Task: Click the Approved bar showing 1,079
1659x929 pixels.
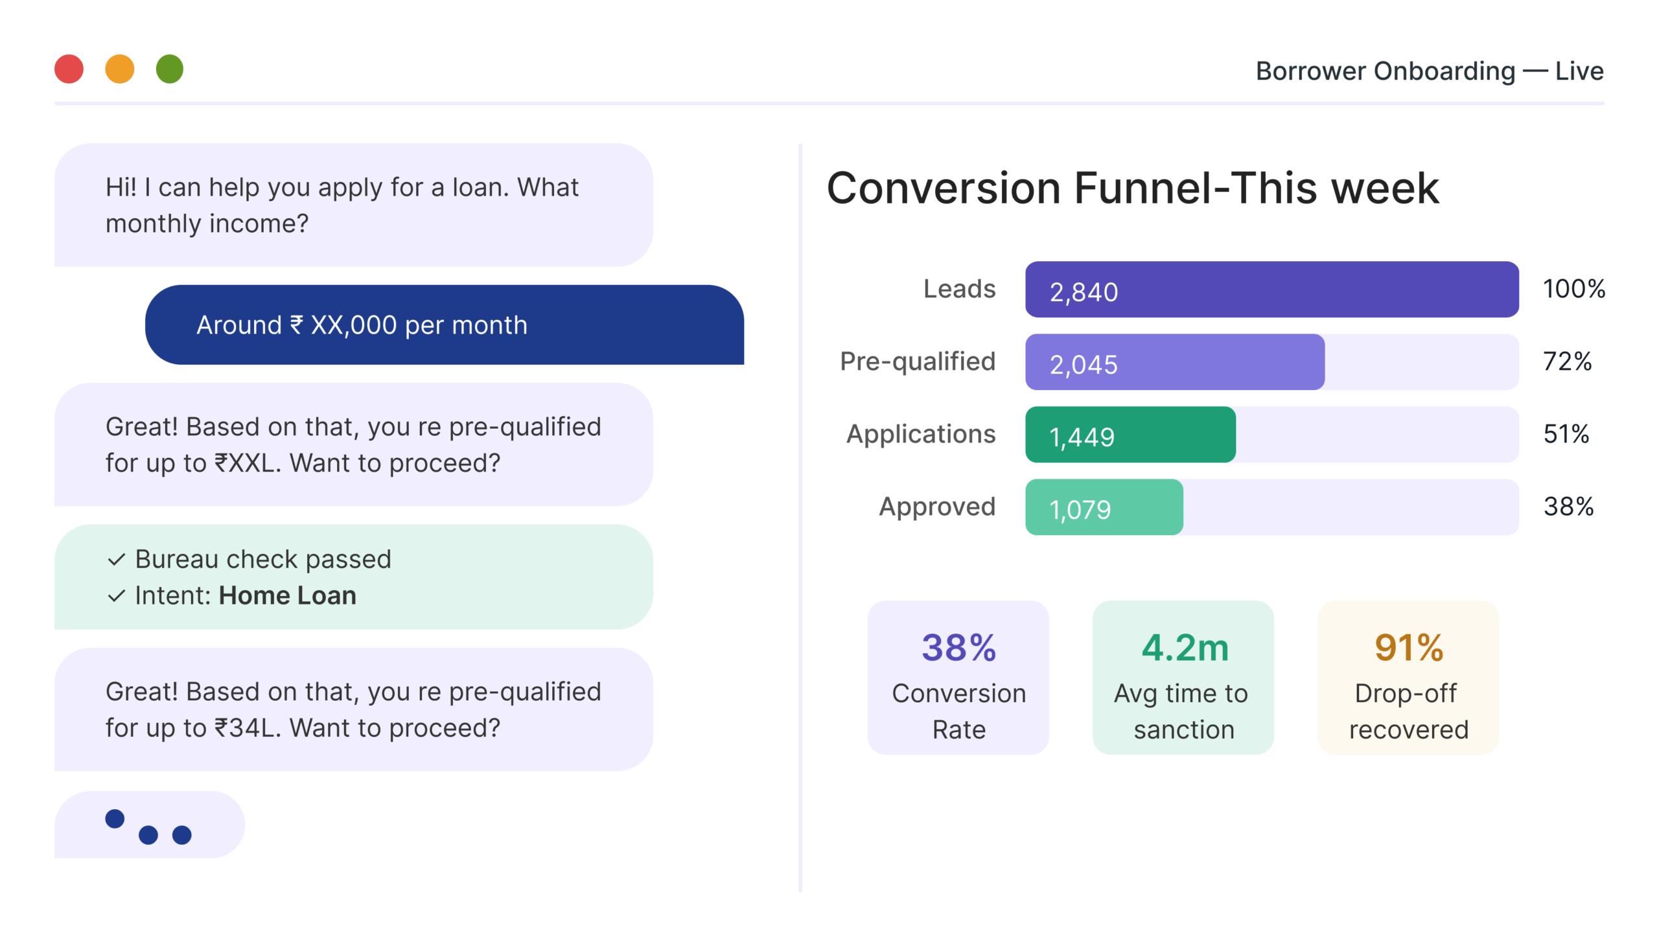Action: (1104, 507)
